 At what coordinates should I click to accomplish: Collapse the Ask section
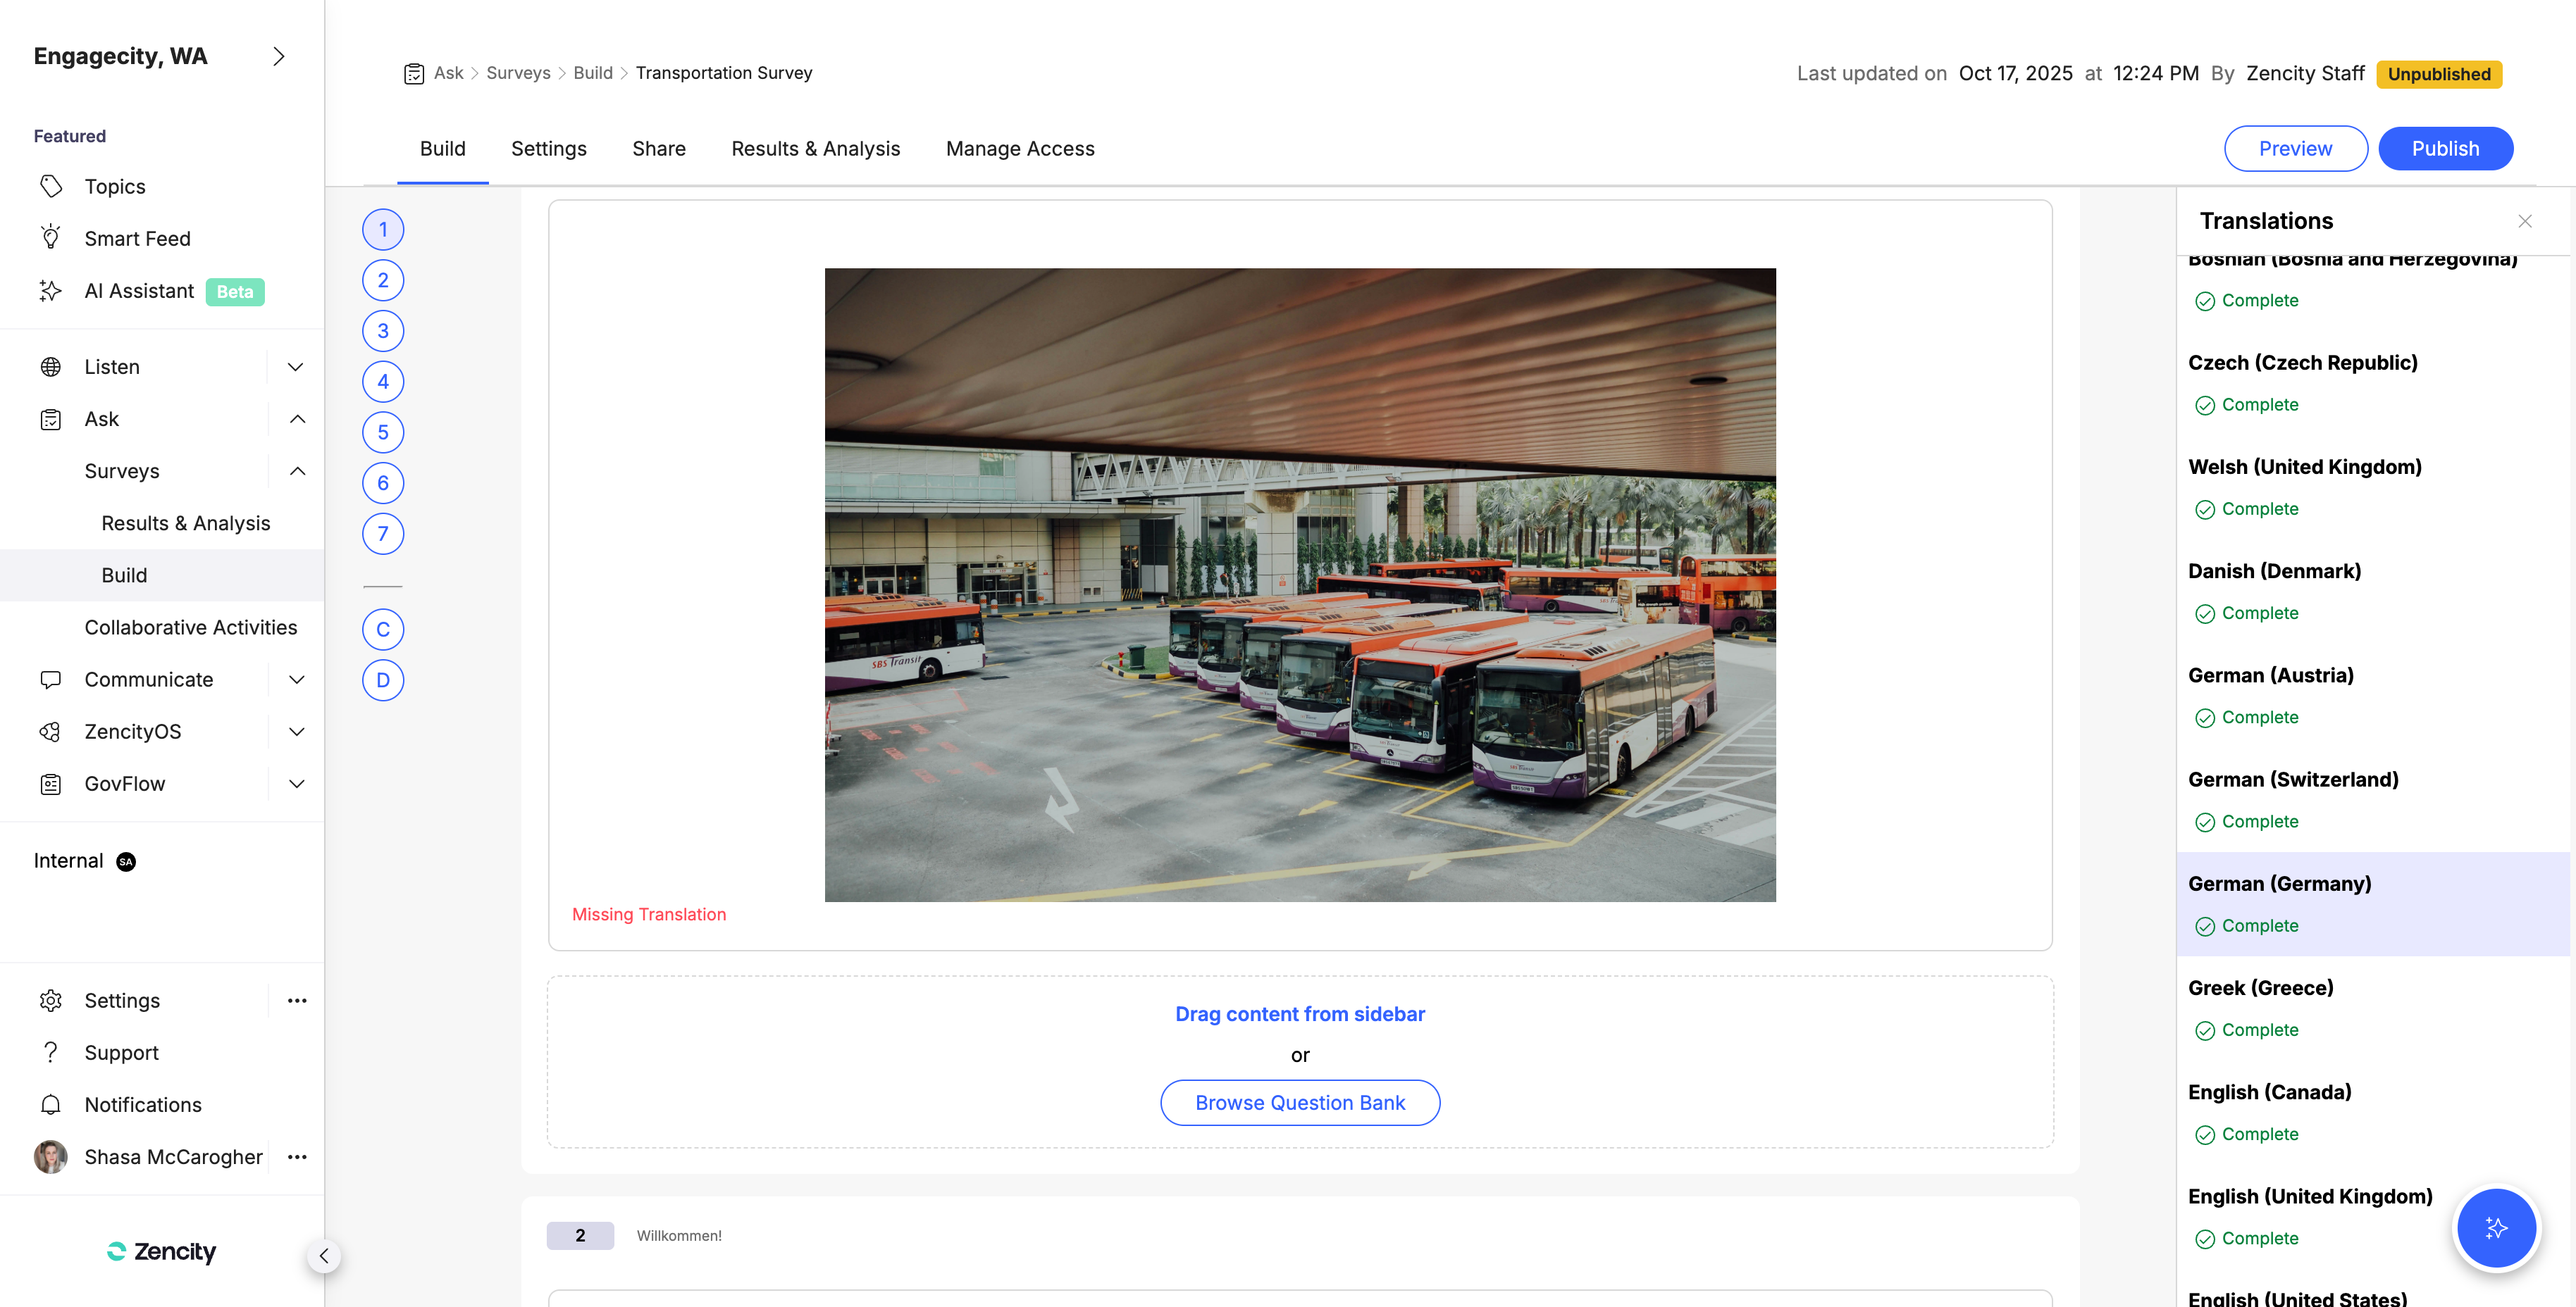click(x=297, y=419)
